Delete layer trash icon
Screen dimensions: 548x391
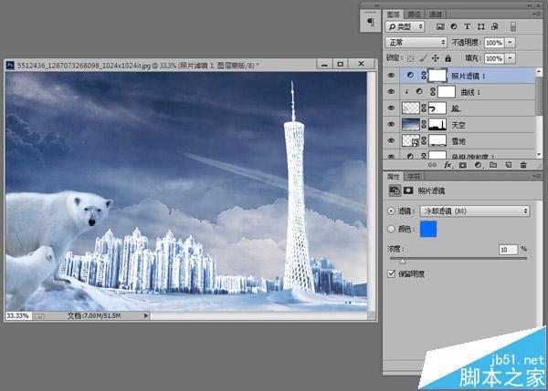[523, 165]
